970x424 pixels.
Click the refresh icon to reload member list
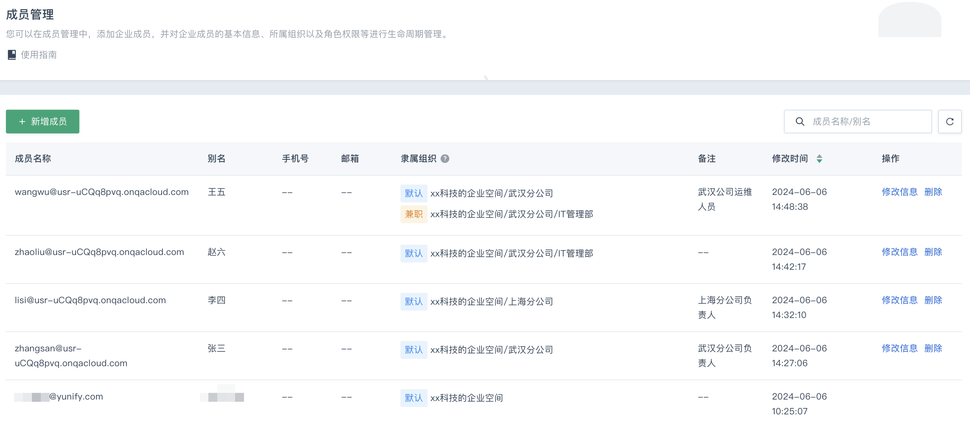[x=950, y=122]
